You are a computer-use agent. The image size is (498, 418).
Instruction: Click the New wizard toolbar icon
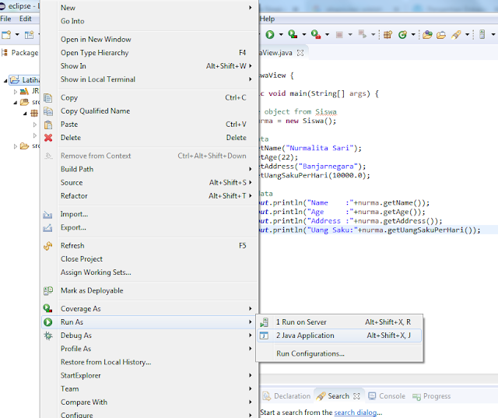click(6, 34)
